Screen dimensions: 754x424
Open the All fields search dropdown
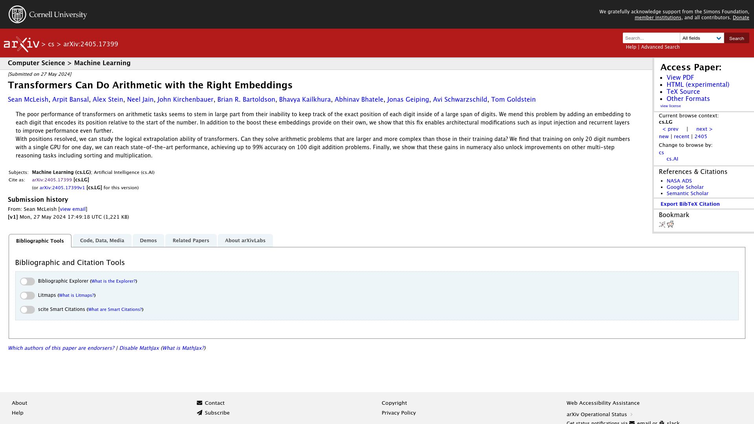(702, 38)
